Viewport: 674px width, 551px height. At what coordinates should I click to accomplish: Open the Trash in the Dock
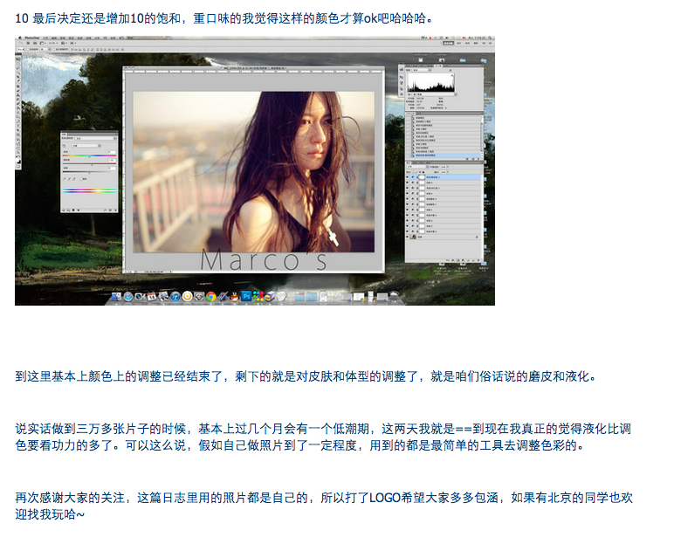[394, 296]
